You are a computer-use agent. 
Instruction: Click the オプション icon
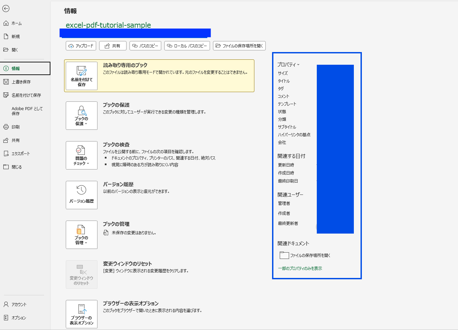coord(6,318)
